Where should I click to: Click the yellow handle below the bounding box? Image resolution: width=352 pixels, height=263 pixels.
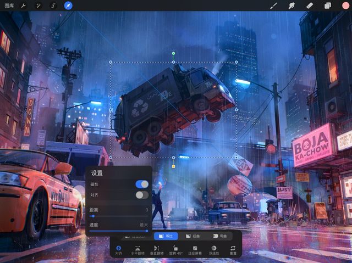tap(173, 166)
